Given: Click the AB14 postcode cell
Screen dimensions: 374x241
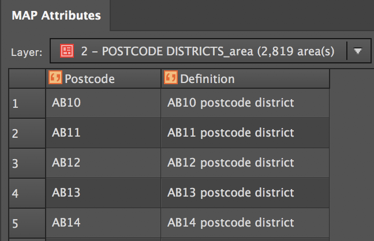Looking at the screenshot, I should (x=103, y=223).
